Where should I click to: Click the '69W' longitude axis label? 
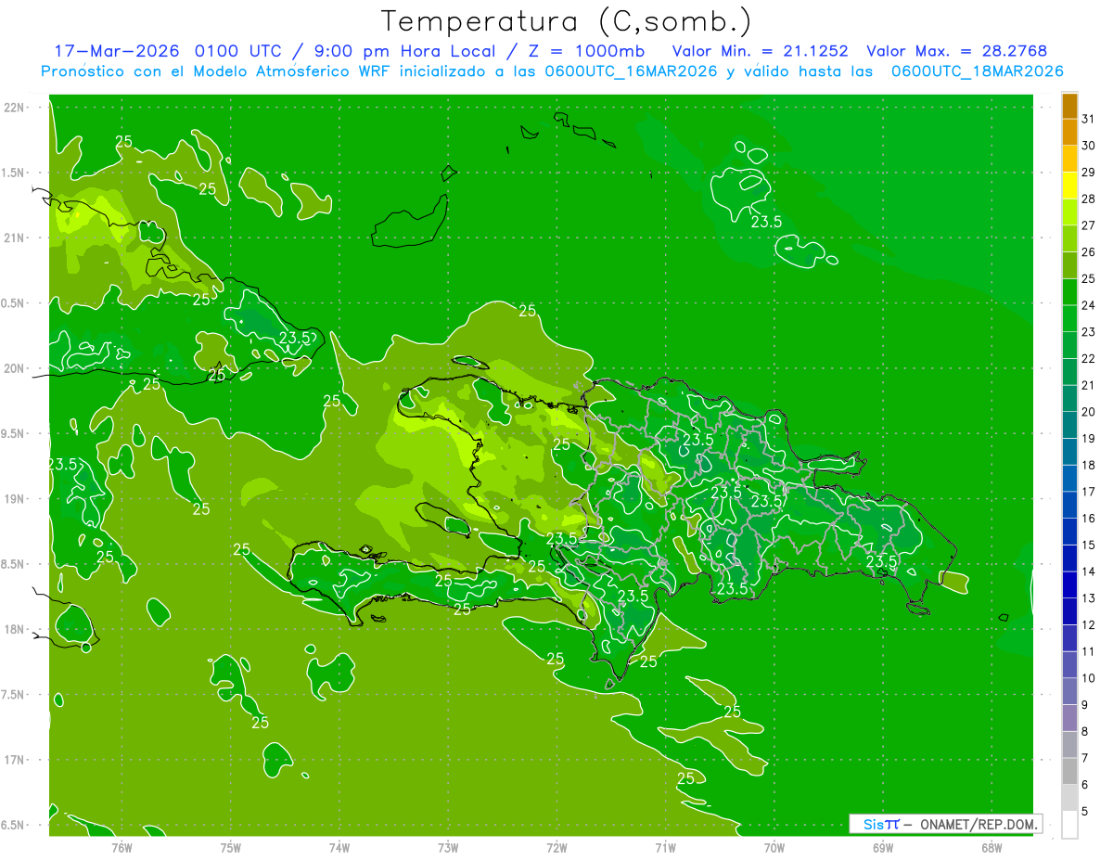tap(882, 847)
